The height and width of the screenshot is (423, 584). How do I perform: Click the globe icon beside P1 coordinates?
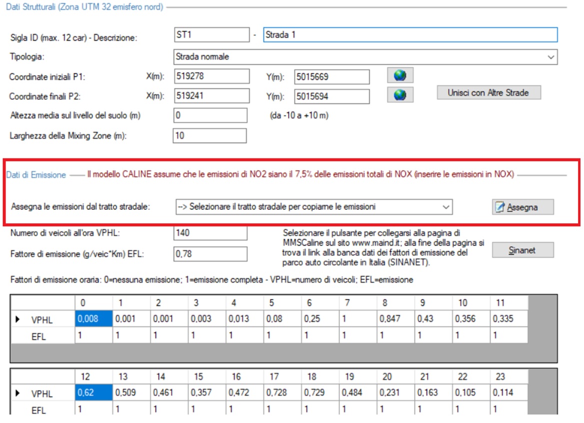coord(400,76)
